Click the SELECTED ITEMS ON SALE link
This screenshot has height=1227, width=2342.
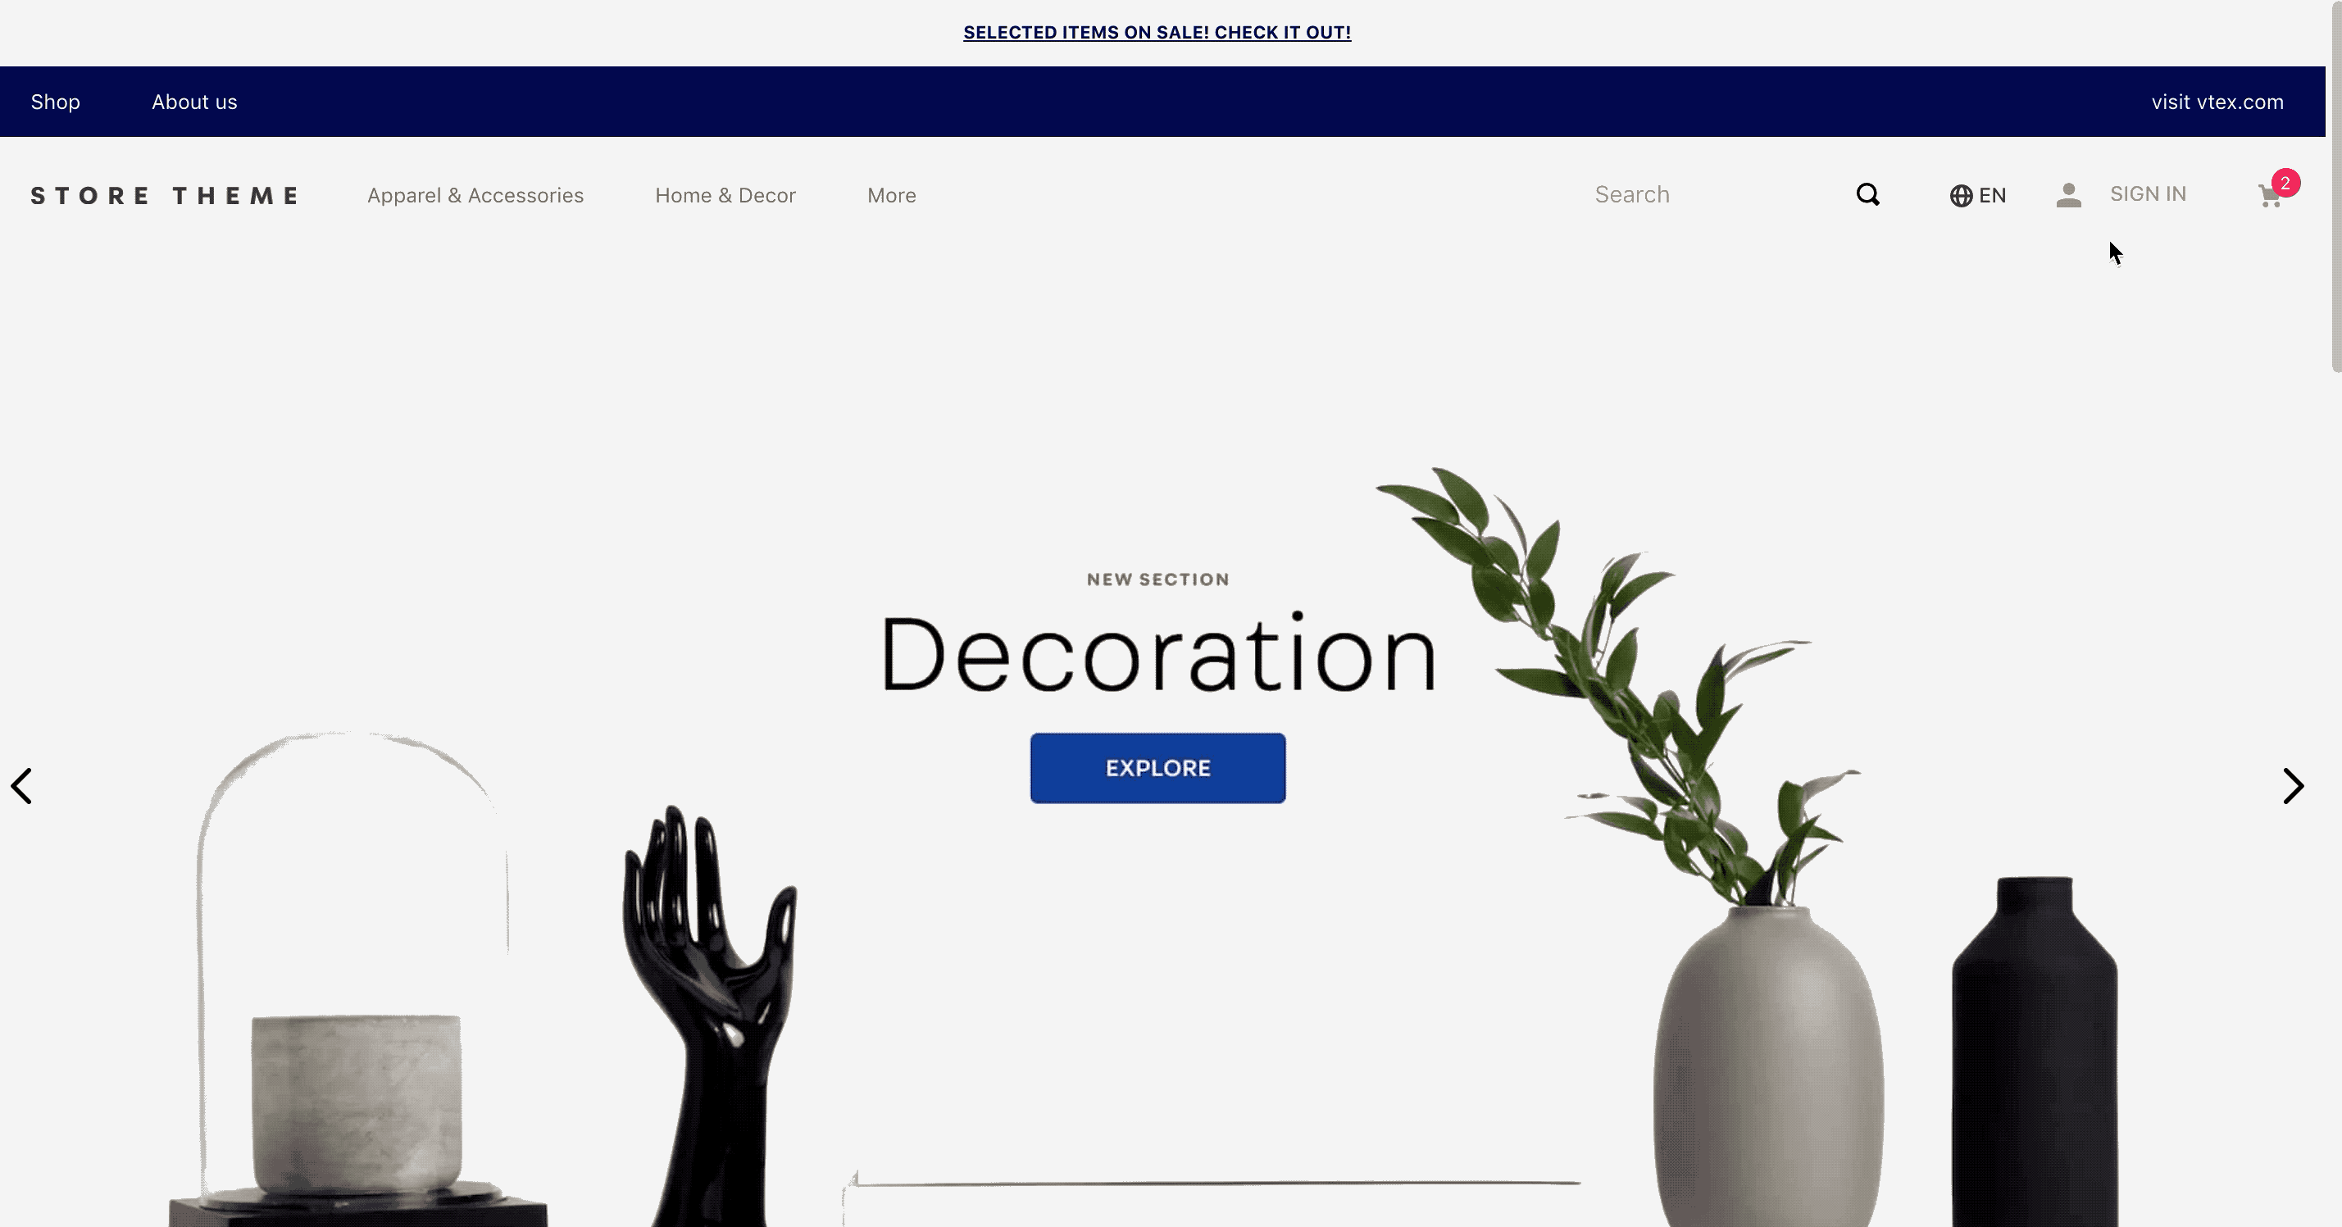1157,33
